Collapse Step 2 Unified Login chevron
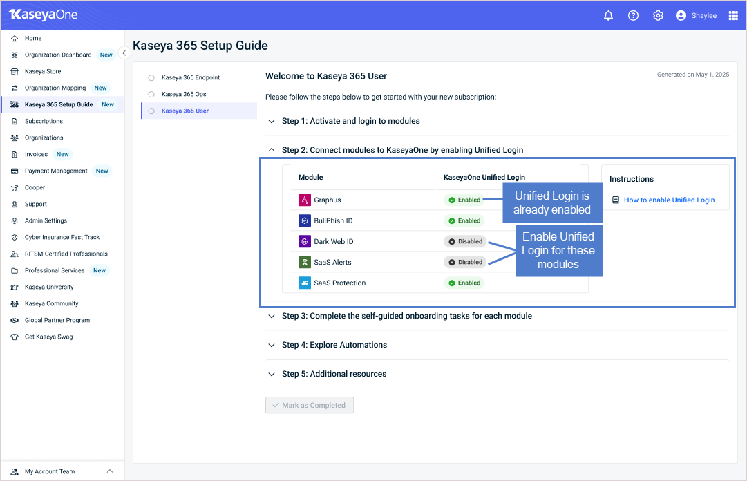The image size is (747, 481). [272, 150]
